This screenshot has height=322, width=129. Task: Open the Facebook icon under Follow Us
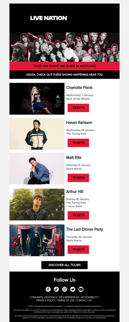pos(48,289)
